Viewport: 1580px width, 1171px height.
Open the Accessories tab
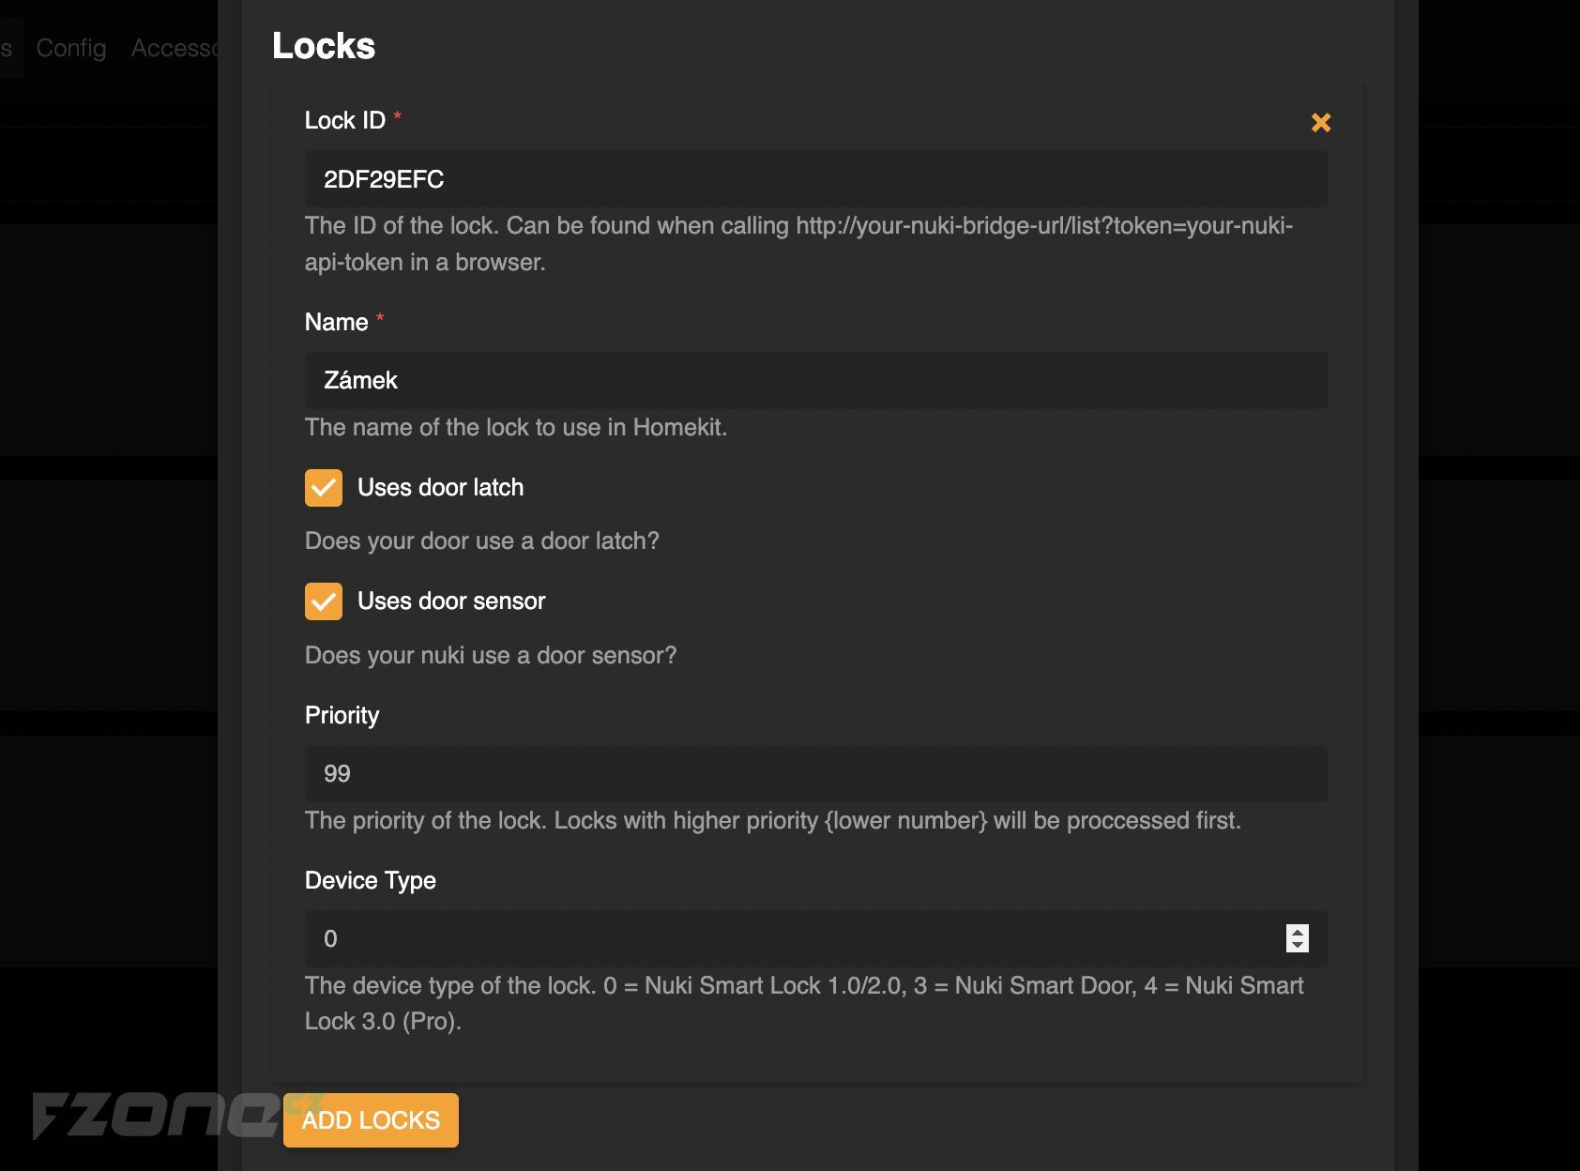pyautogui.click(x=175, y=48)
